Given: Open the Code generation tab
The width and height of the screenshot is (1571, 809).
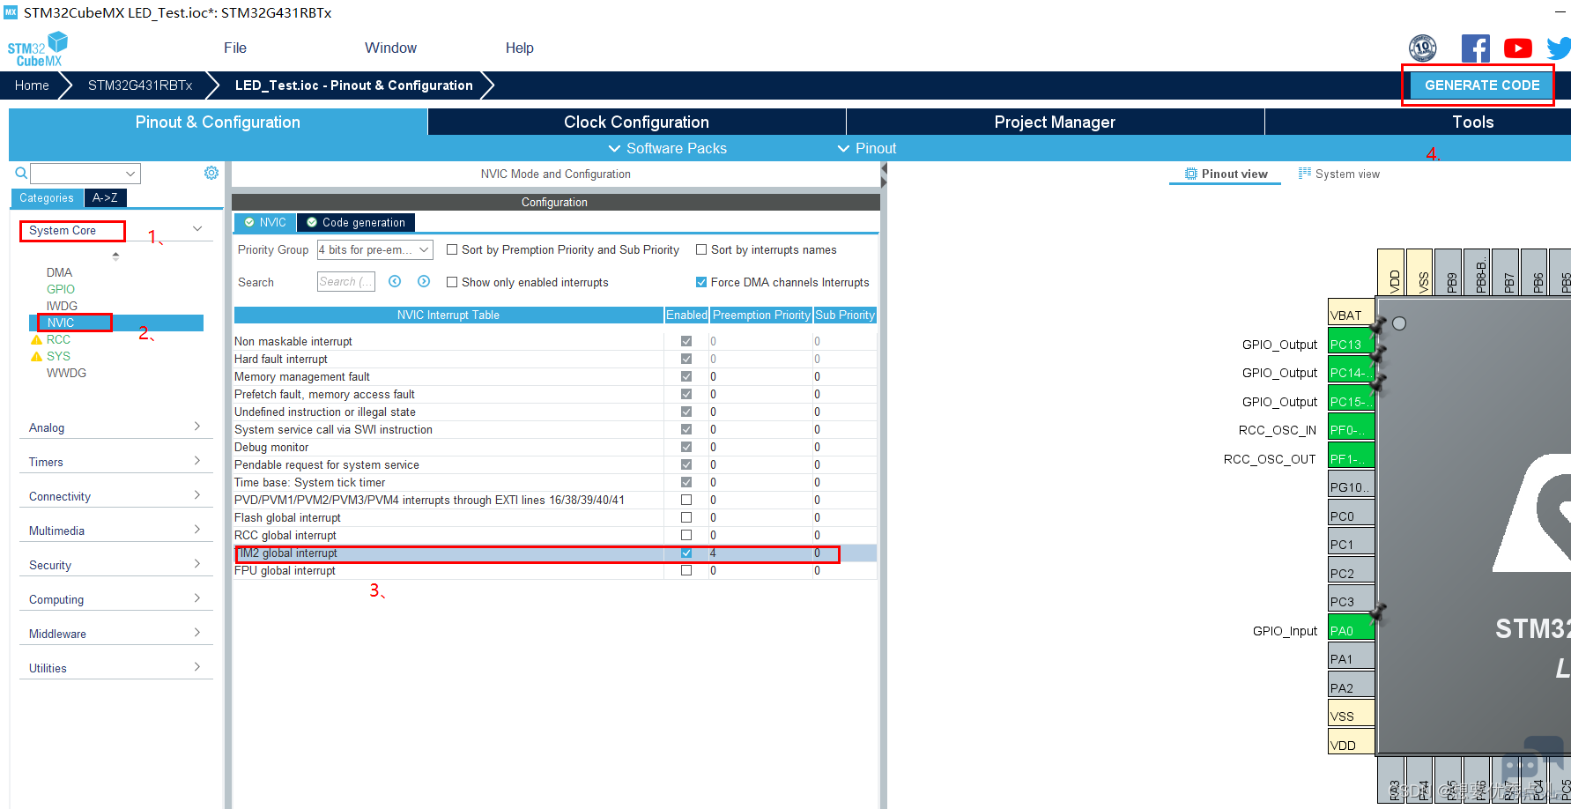Looking at the screenshot, I should click(x=356, y=222).
